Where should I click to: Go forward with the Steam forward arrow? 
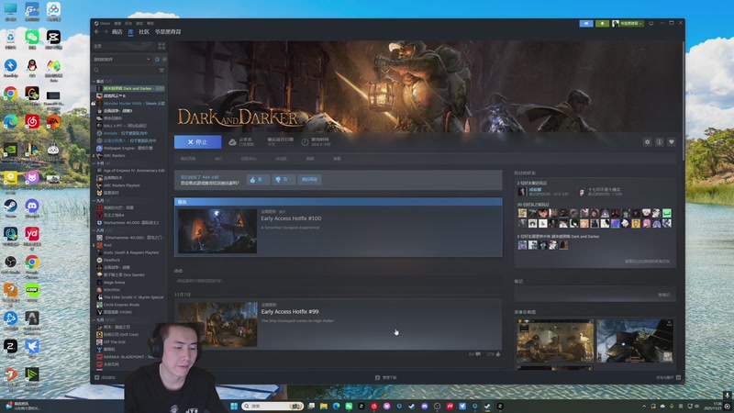pos(106,32)
